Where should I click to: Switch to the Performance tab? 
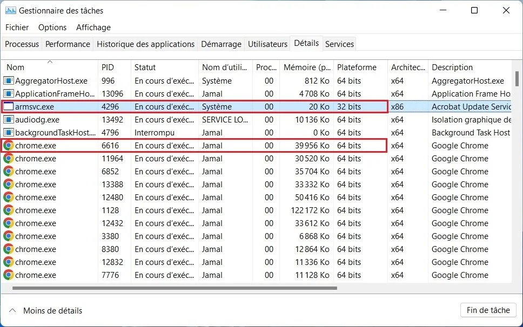[x=68, y=44]
